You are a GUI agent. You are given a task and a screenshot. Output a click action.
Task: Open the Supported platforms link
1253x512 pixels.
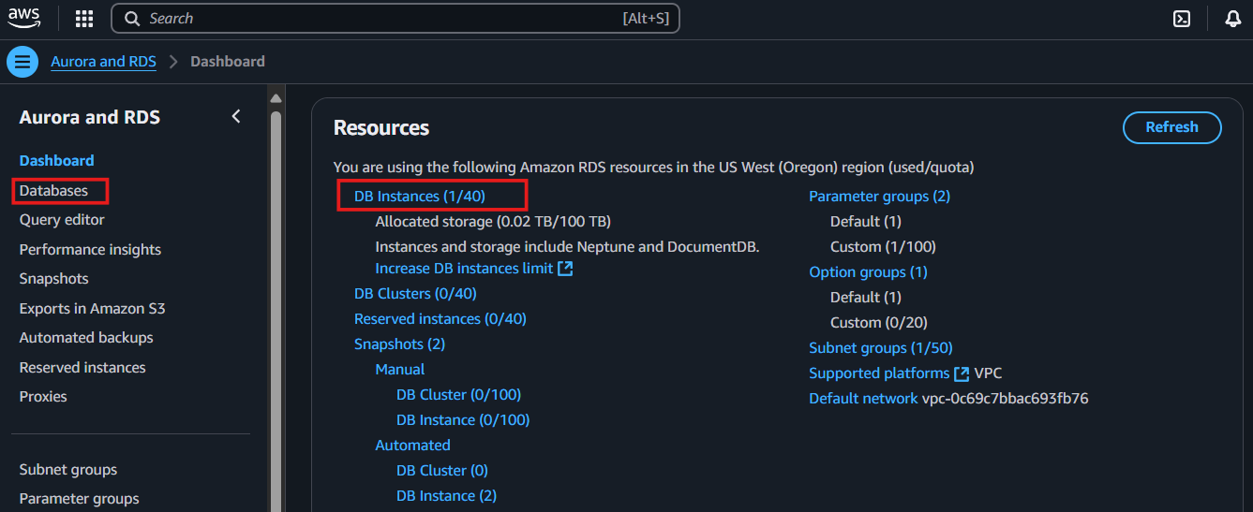pyautogui.click(x=879, y=373)
